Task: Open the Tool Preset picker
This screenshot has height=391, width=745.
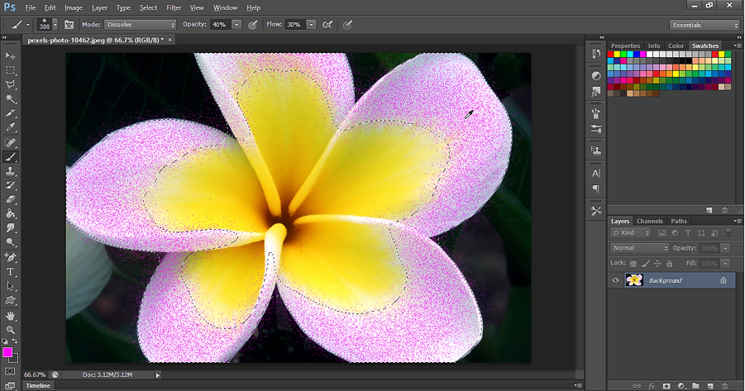Action: coord(20,25)
